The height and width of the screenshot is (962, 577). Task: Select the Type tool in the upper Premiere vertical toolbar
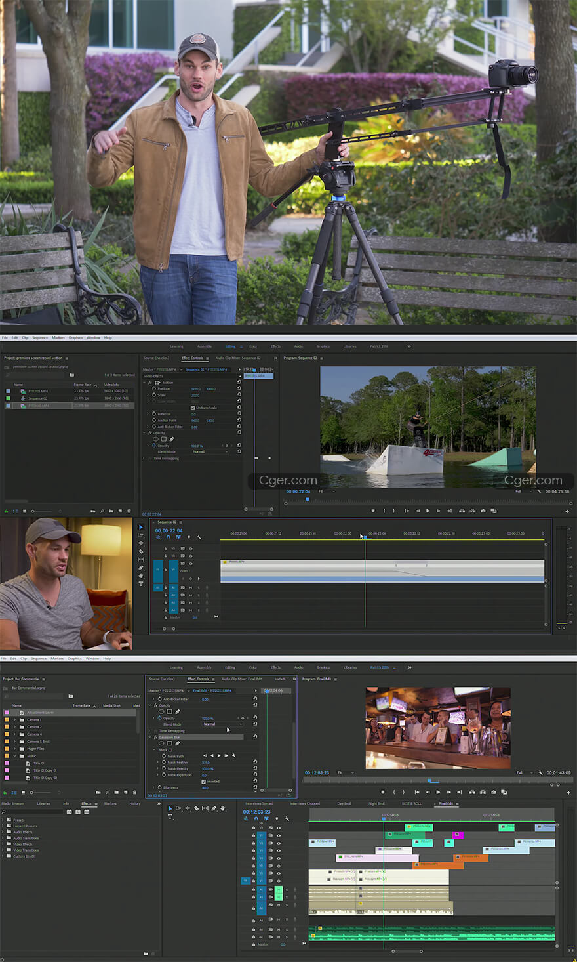(141, 584)
